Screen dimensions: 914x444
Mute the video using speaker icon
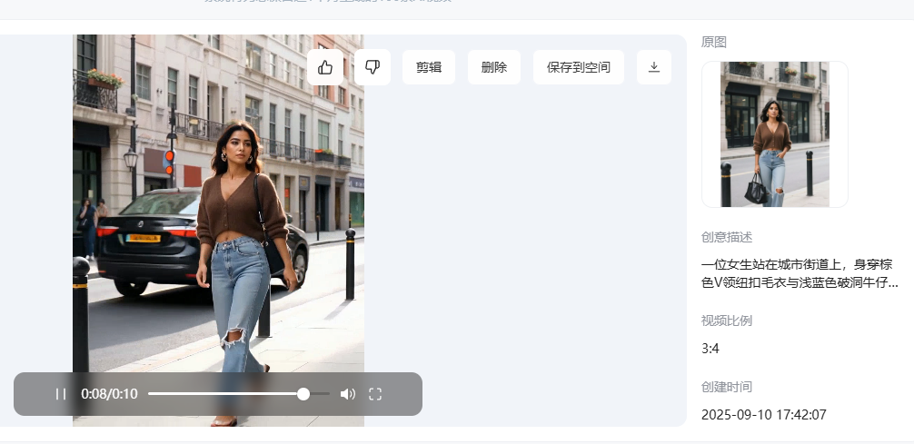(347, 394)
